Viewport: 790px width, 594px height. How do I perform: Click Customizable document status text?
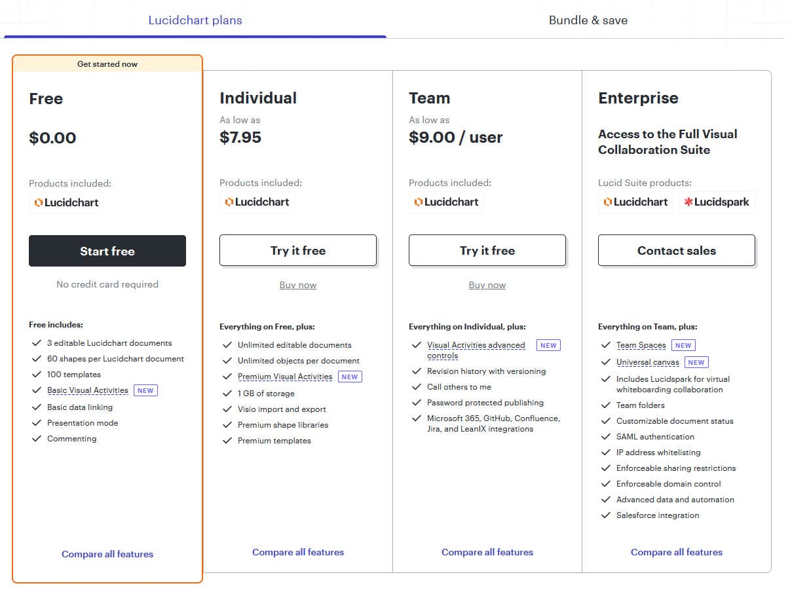[675, 421]
